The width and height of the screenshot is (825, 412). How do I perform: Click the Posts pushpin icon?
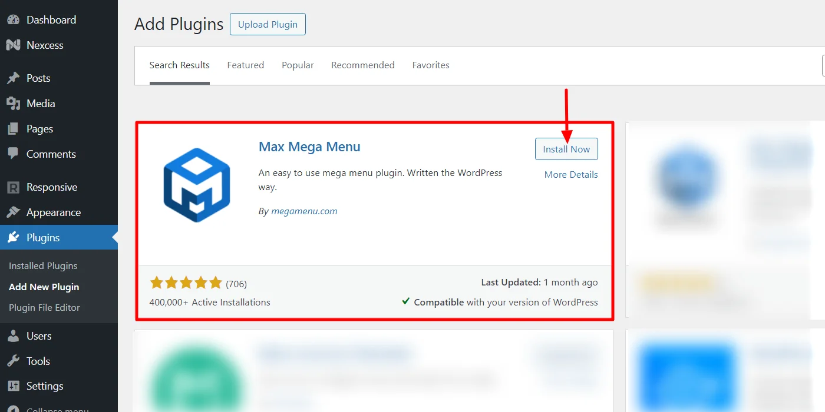click(13, 78)
